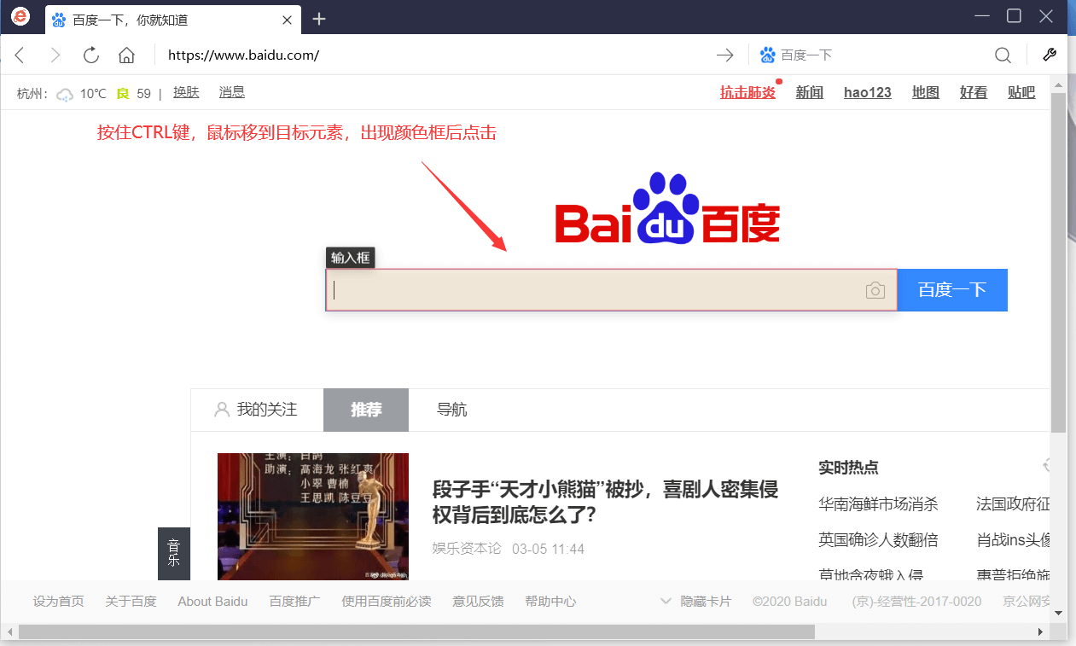Open hot topic 英国确诊人数翻倍
1076x646 pixels.
[878, 540]
